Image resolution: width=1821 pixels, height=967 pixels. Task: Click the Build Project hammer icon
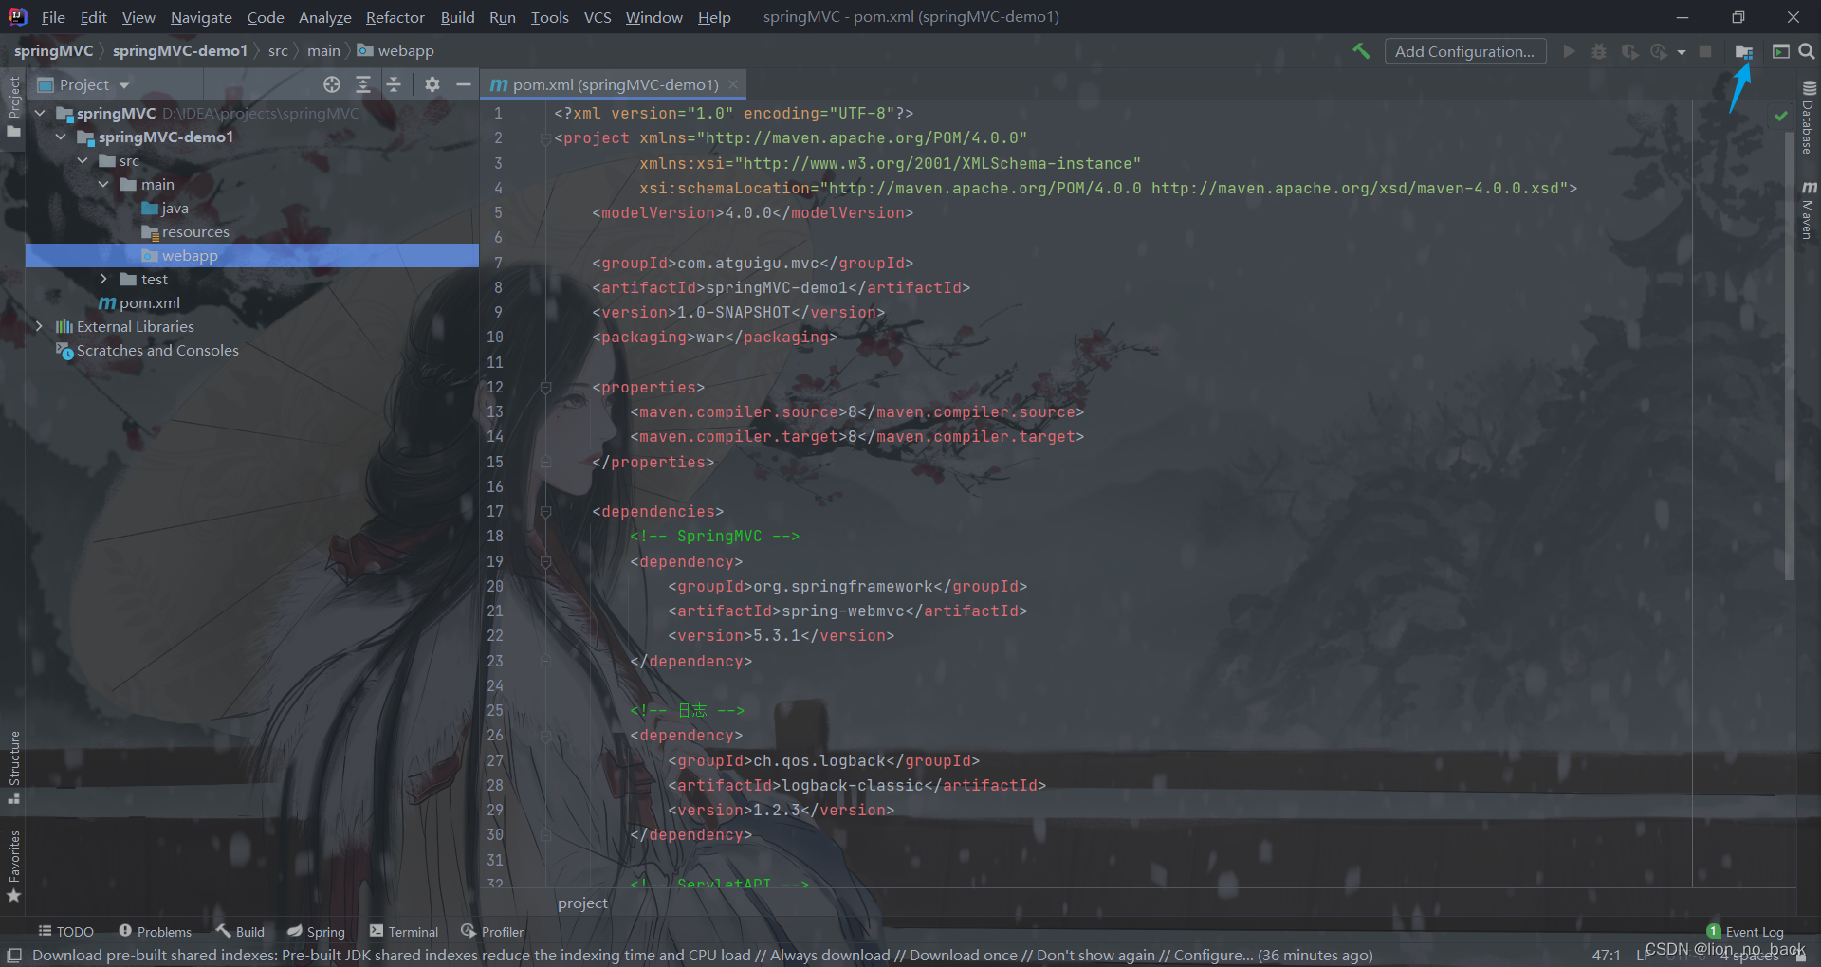point(1361,51)
